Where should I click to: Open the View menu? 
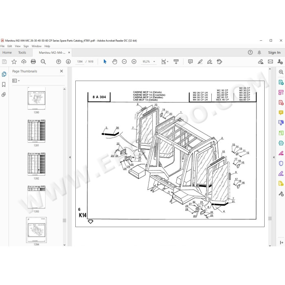coord(18,46)
